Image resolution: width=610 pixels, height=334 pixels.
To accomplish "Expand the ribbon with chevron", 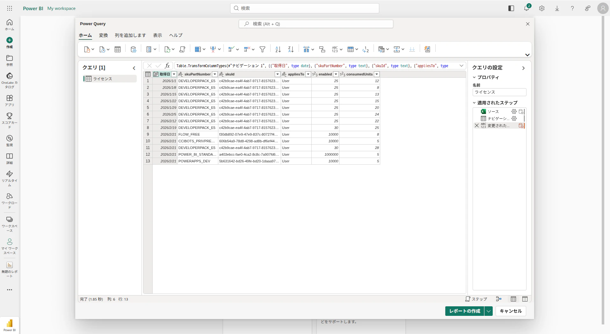I will tap(527, 55).
